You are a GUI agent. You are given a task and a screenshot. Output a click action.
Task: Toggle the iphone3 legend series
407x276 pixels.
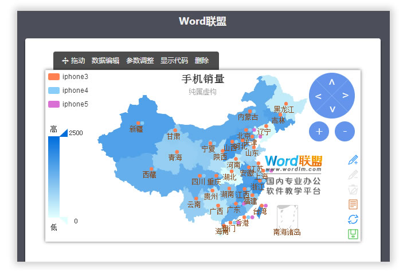tap(68, 77)
